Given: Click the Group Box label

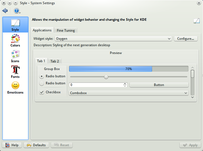Looking at the screenshot, I should click(x=52, y=69).
